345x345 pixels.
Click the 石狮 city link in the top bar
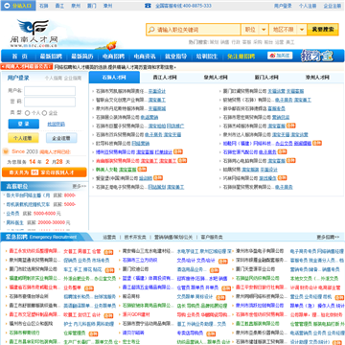(44, 6)
